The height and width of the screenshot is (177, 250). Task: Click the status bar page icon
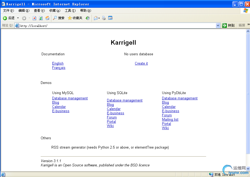pyautogui.click(x=3, y=175)
